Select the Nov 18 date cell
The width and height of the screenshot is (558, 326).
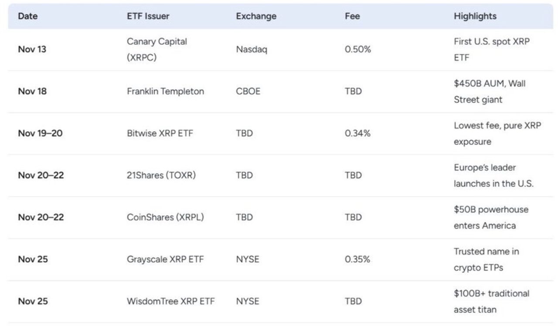tap(32, 92)
